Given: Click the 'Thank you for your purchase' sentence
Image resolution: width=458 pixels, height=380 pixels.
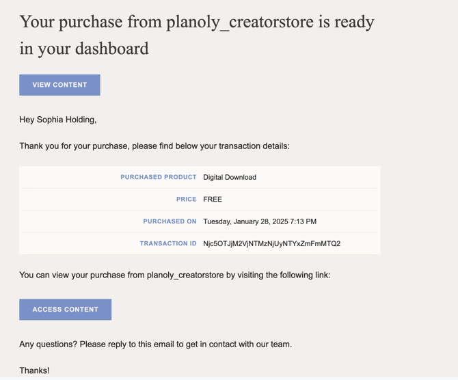Looking at the screenshot, I should click(x=154, y=146).
